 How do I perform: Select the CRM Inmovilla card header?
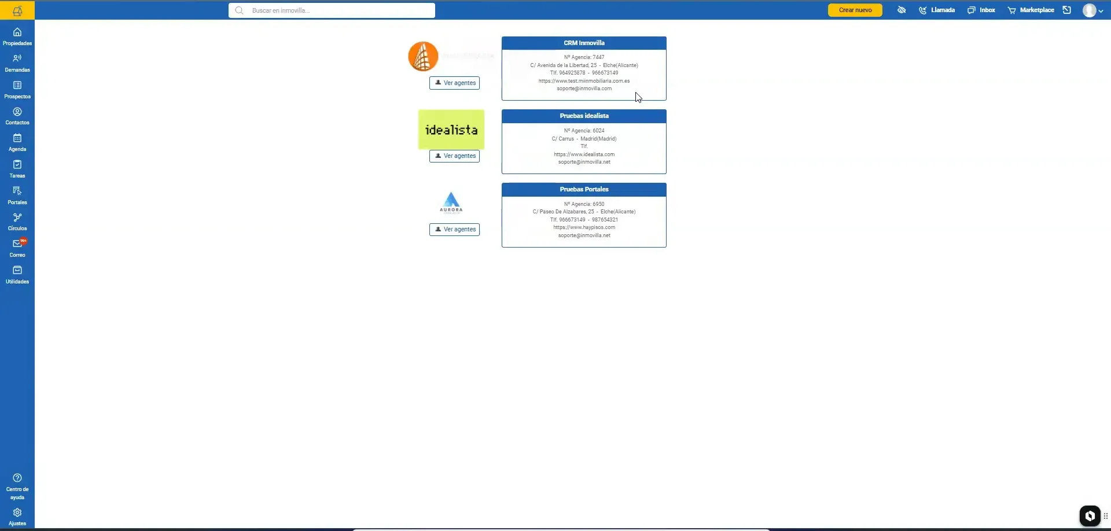584,43
